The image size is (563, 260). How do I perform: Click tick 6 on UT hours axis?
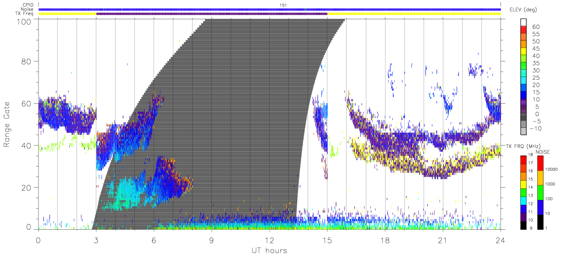click(154, 240)
